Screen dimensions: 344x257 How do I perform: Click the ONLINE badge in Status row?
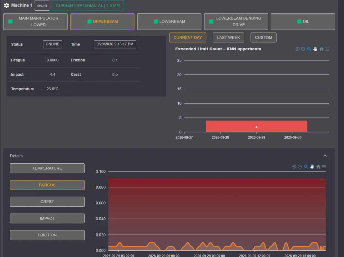tap(53, 44)
